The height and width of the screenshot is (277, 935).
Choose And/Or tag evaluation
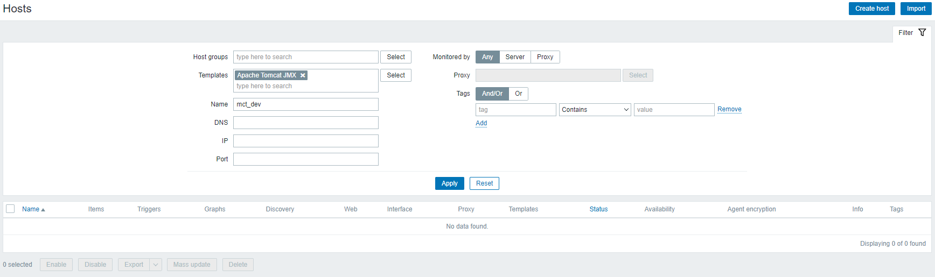492,94
